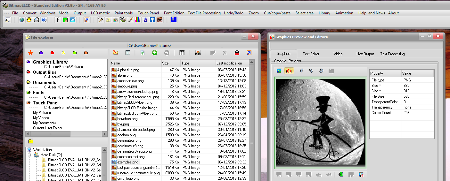Sort files by Last modification column header

point(232,63)
